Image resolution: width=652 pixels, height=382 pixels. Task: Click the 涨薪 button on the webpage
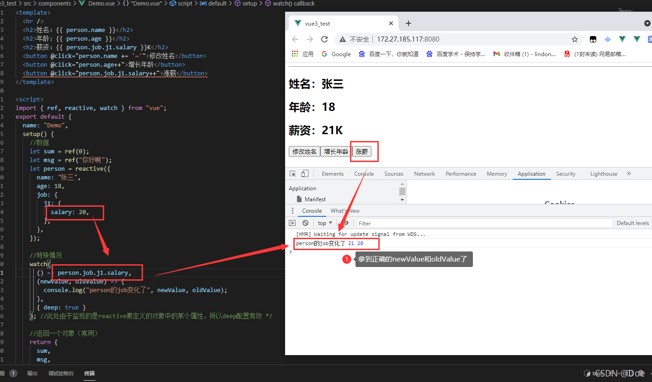coord(363,151)
